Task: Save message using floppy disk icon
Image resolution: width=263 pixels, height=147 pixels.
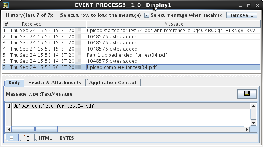Action: (x=247, y=94)
